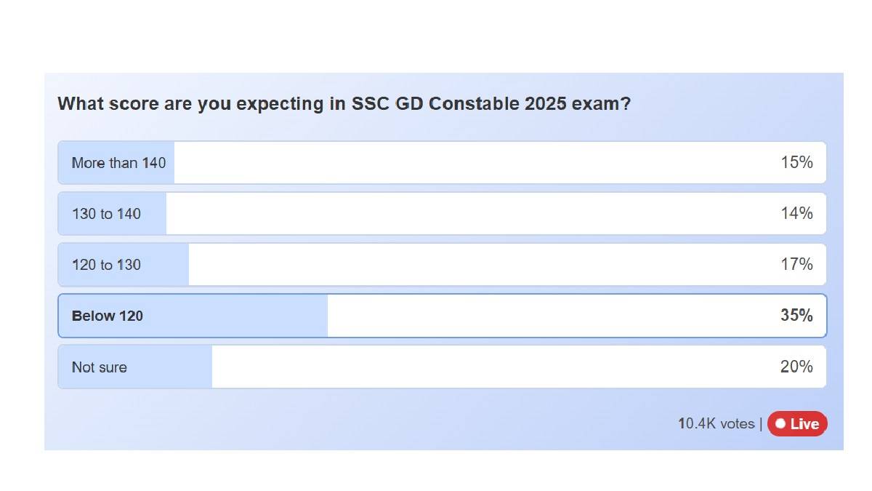Click the 20% result for Not sure
This screenshot has width=872, height=491.
[x=796, y=367]
